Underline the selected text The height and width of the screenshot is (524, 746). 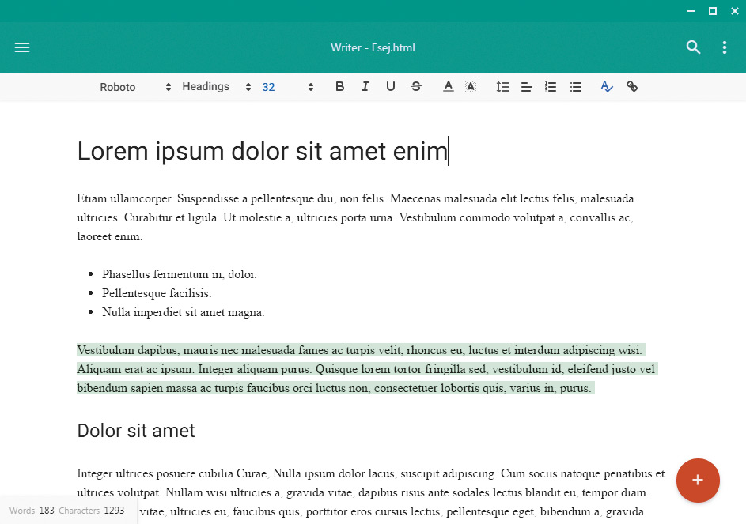point(390,86)
